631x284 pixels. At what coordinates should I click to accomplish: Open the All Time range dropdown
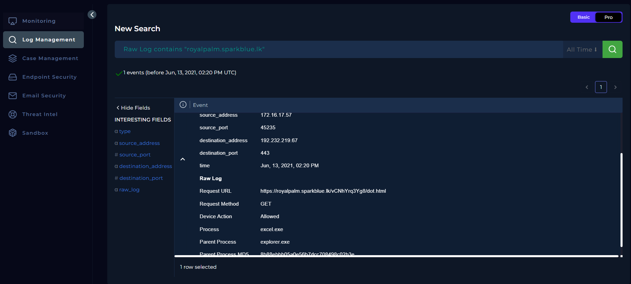(x=582, y=50)
